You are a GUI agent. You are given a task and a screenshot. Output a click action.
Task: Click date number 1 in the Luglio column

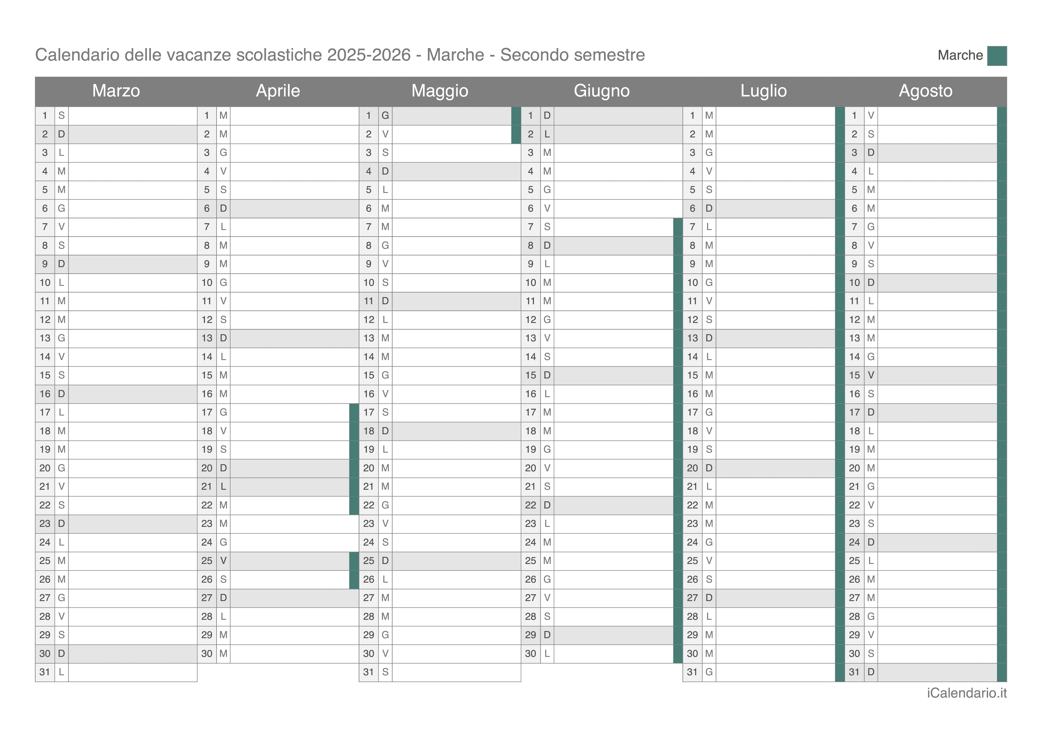(692, 116)
